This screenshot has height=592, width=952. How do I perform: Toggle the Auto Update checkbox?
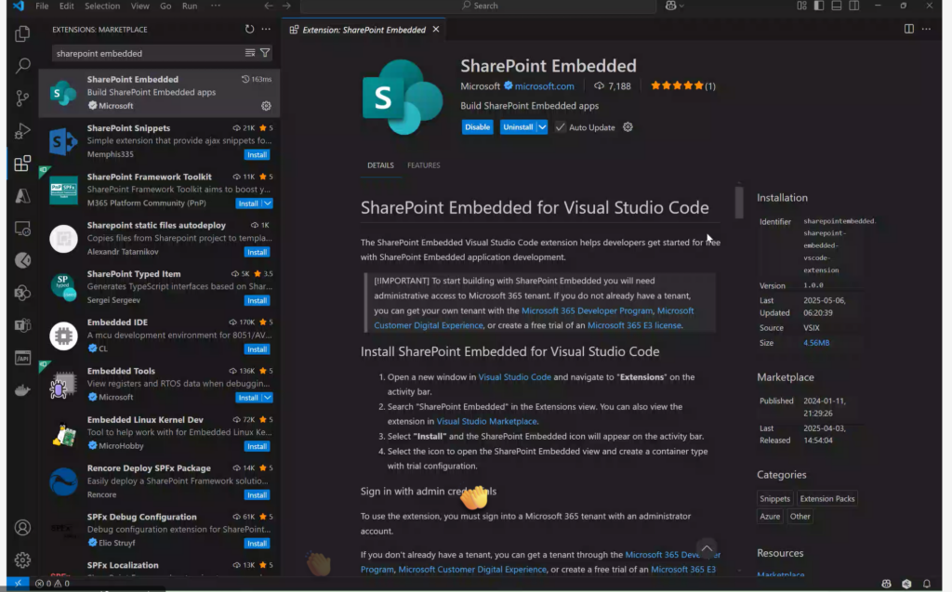[x=560, y=127]
